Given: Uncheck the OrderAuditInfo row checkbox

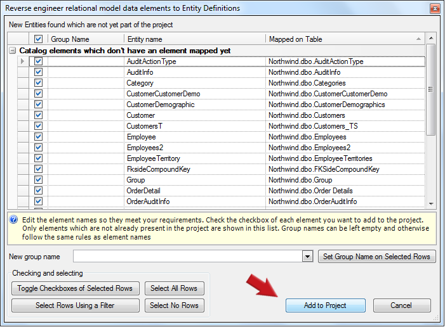Looking at the screenshot, I should 38,201.
